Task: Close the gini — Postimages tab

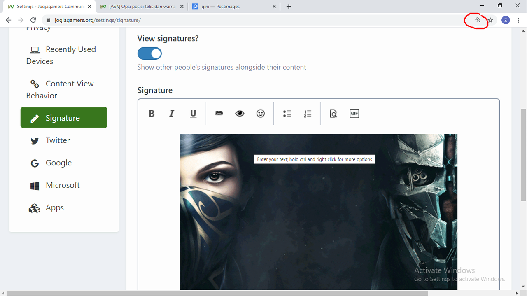Action: pyautogui.click(x=274, y=7)
